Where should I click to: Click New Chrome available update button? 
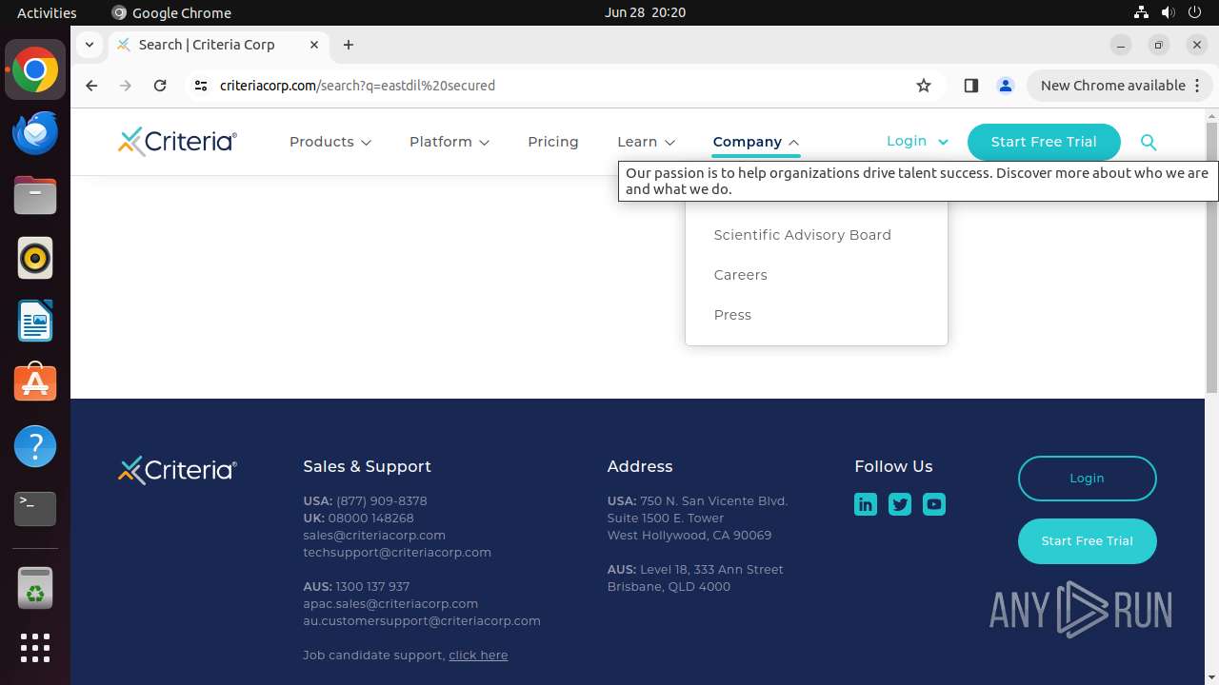[1119, 86]
